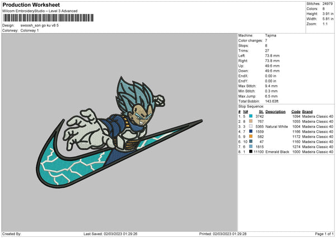
Task: Click the 'Color changes:' label
Action: pos(250,40)
